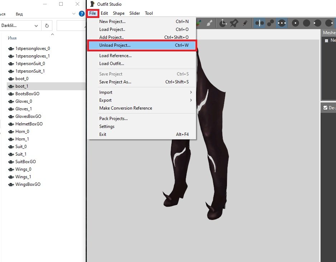Refresh the Explorer folder view
The image size is (336, 262).
(47, 26)
